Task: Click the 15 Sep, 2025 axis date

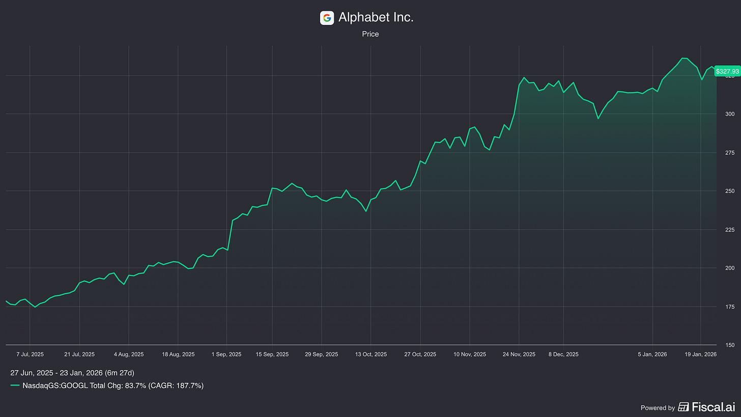Action: click(x=272, y=354)
